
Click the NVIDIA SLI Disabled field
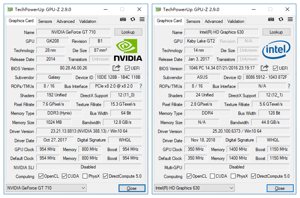click(x=89, y=167)
